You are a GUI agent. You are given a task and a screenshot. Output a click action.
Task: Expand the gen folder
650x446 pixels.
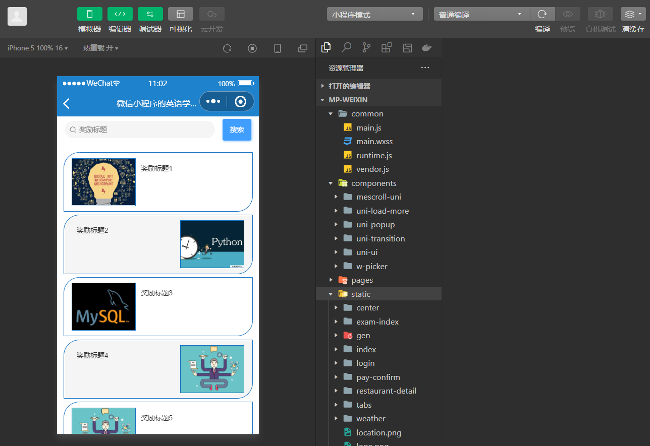[378, 336]
